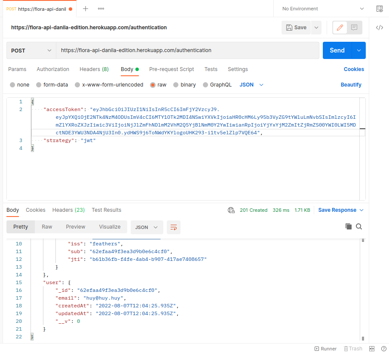Open the JSON language dropdown in Body editor
This screenshot has height=353, width=389.
coord(251,84)
